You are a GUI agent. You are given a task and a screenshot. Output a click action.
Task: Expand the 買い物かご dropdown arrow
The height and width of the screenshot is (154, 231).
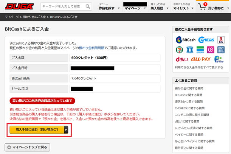[x=228, y=8]
